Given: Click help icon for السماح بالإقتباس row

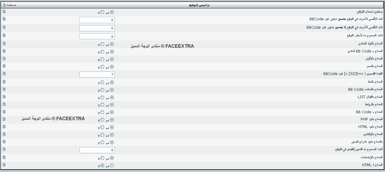Looking at the screenshot, I should (x=4, y=134).
